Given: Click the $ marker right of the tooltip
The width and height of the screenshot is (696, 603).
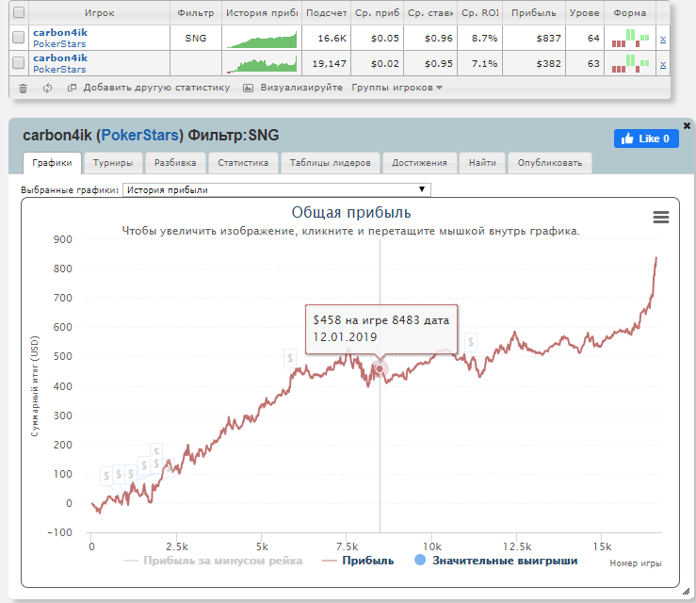Looking at the screenshot, I should click(471, 342).
